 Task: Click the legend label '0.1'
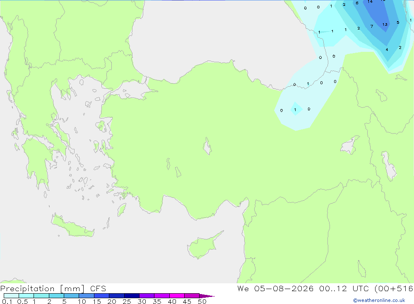7,302
